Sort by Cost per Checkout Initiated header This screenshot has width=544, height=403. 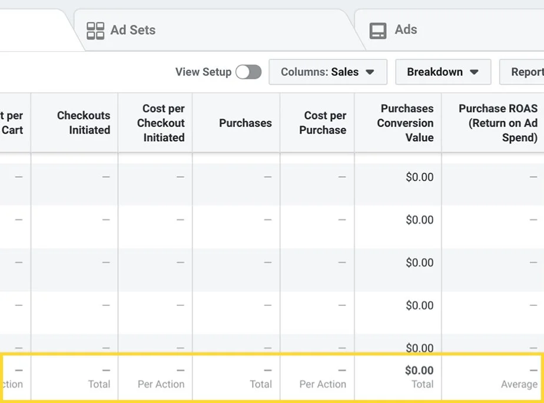tap(161, 122)
